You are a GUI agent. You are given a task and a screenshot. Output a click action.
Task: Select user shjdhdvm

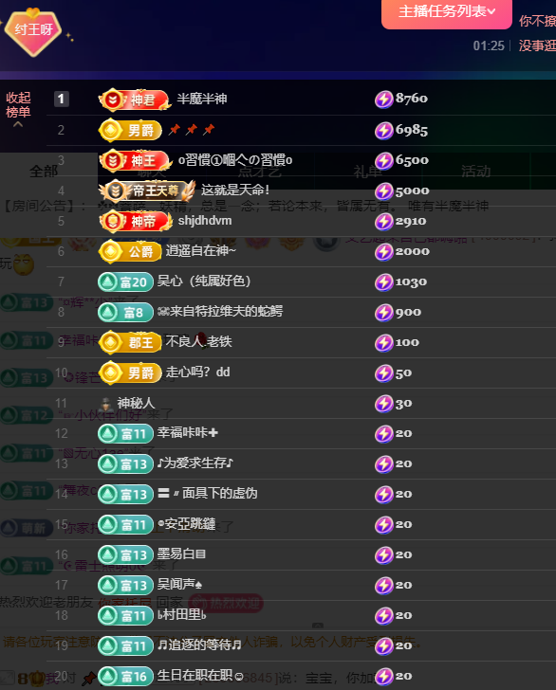(205, 221)
